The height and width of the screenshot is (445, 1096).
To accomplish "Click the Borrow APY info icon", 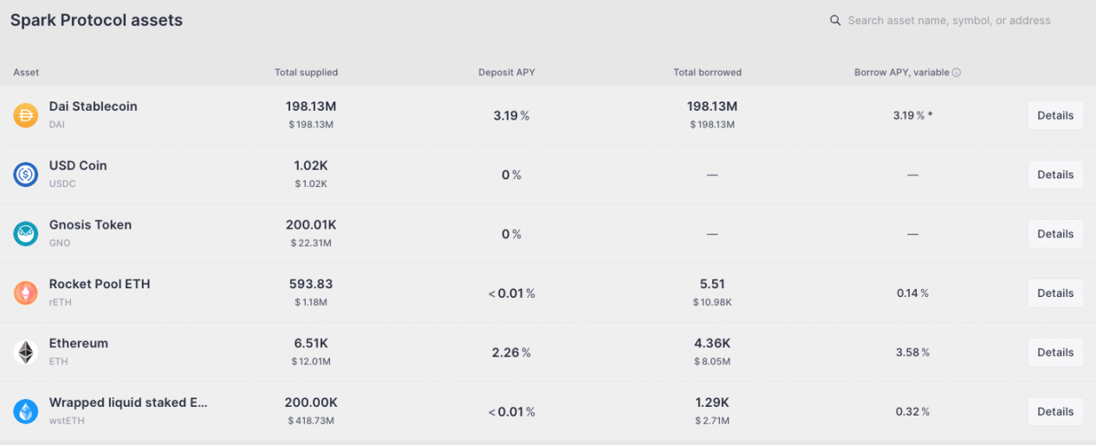I will point(957,73).
